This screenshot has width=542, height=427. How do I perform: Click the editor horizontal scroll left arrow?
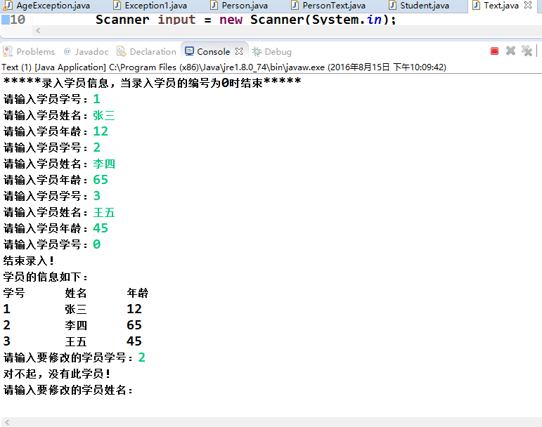[x=38, y=31]
